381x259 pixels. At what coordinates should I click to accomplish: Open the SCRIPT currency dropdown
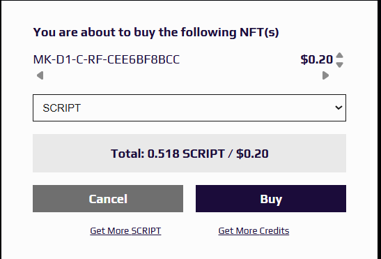pyautogui.click(x=189, y=108)
